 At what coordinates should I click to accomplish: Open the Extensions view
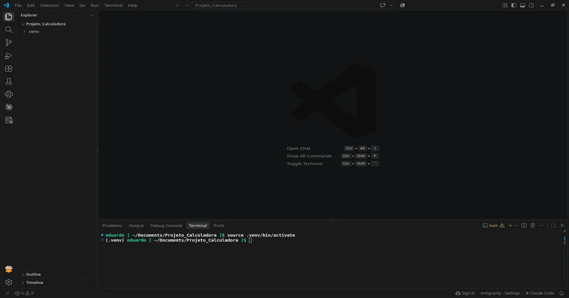9,69
